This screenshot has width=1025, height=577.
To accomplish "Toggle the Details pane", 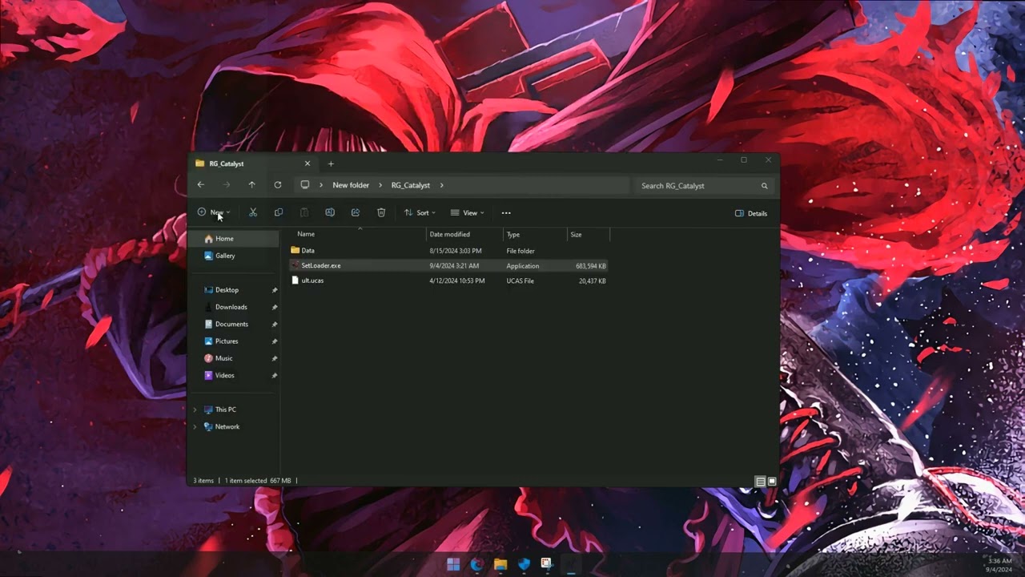I will click(x=751, y=213).
